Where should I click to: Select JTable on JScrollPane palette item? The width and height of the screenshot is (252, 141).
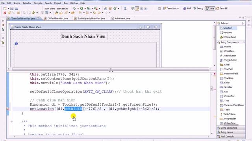232,105
